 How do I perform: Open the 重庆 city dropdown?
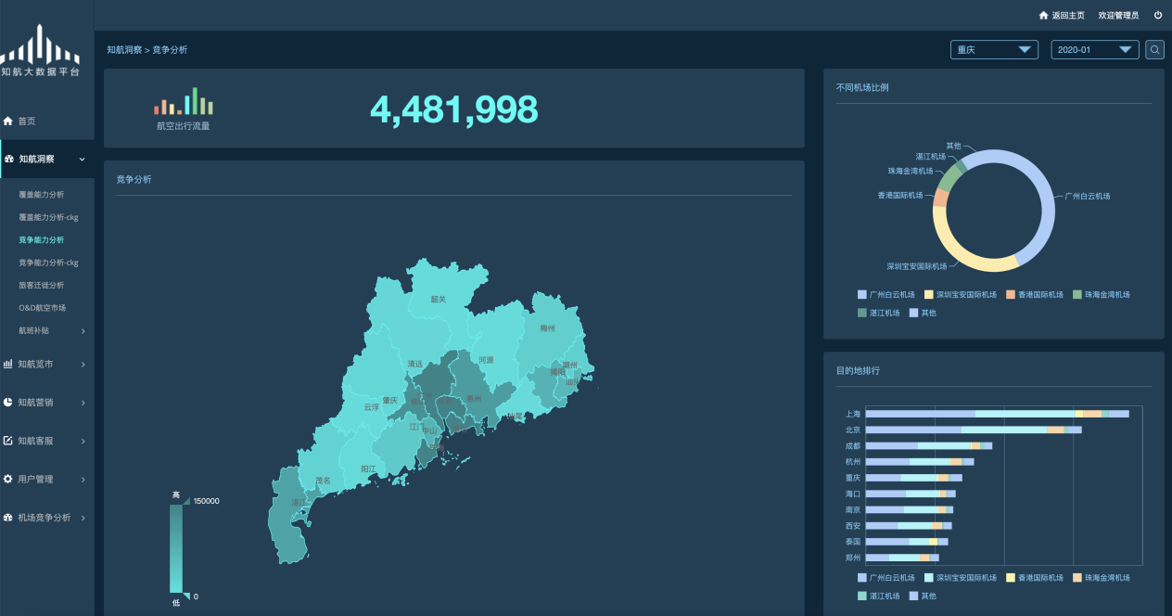pos(994,50)
